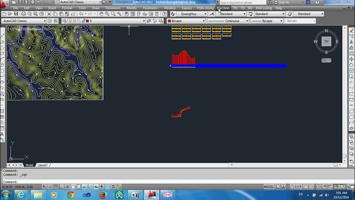Open the File menu
Screen dimensions: 355x200
tap(16, 8)
